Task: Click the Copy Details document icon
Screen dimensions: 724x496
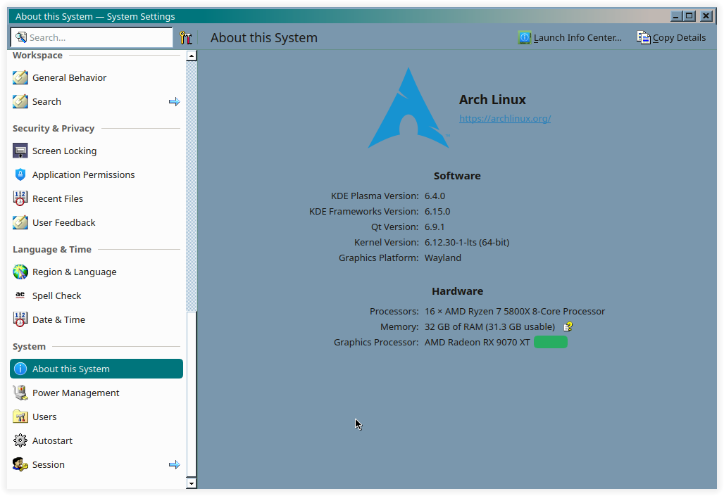Action: (643, 37)
